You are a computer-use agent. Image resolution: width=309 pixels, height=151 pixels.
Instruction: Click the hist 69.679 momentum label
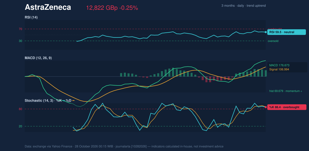click(x=286, y=91)
